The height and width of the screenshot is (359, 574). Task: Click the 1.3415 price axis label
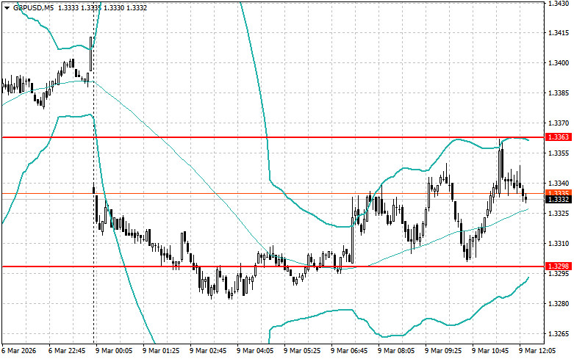click(x=559, y=33)
